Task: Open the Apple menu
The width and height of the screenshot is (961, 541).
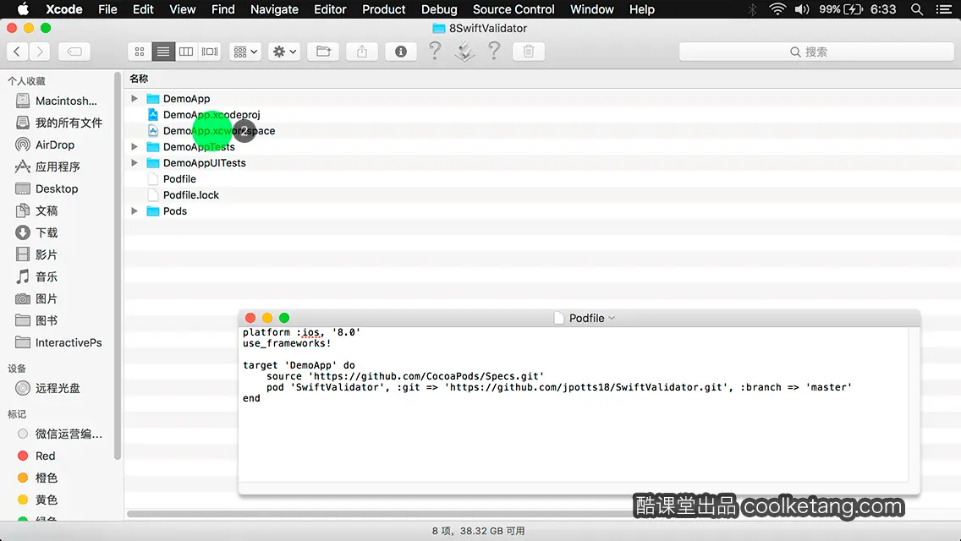Action: click(24, 9)
